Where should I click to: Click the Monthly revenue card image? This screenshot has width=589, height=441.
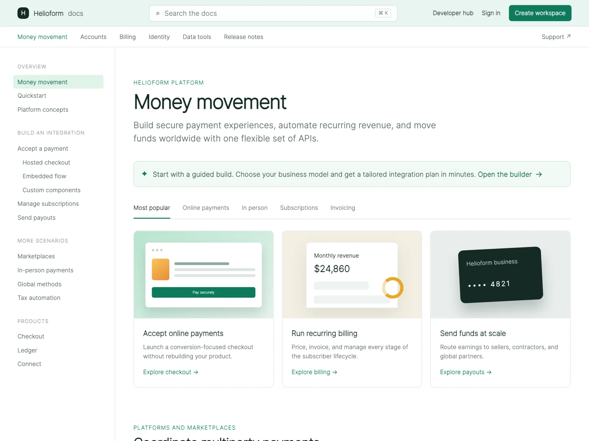[352, 275]
